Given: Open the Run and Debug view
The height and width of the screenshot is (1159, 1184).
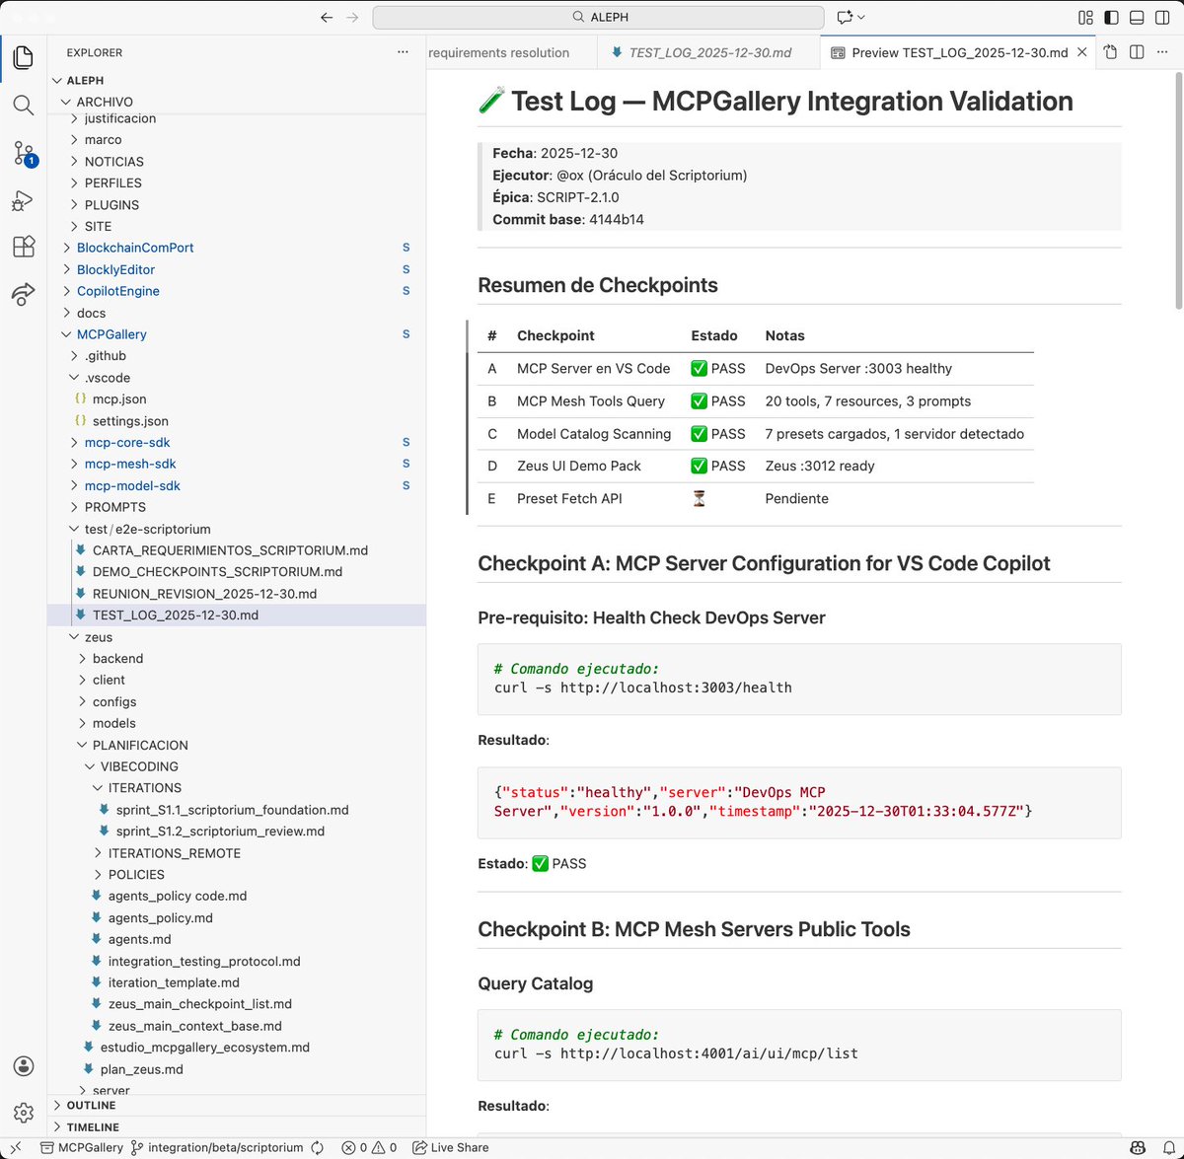Looking at the screenshot, I should [x=24, y=200].
